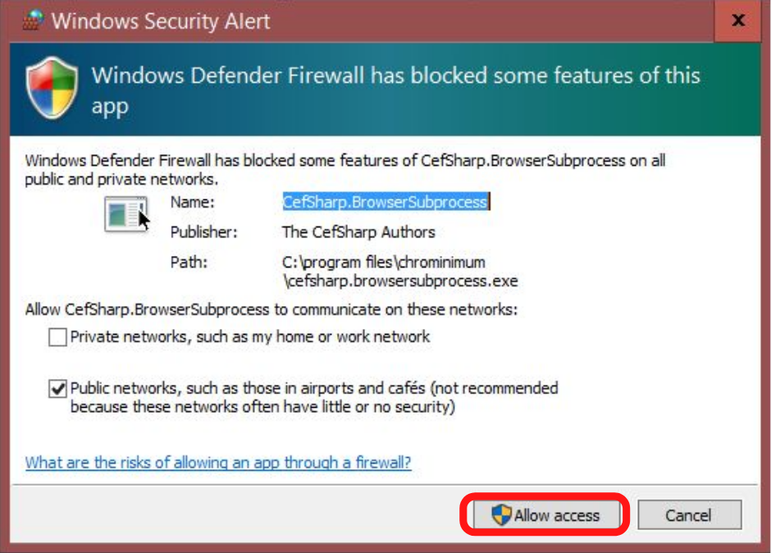The width and height of the screenshot is (771, 553).
Task: Click the Name: field label
Action: [192, 202]
